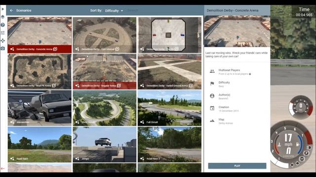316x177 pixels.
Task: Click the small boost gauge dial
Action: 301,107
